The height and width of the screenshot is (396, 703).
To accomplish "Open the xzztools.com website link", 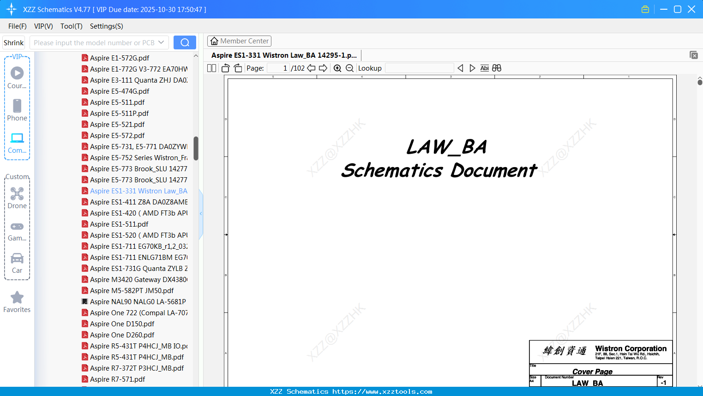I will [x=382, y=391].
